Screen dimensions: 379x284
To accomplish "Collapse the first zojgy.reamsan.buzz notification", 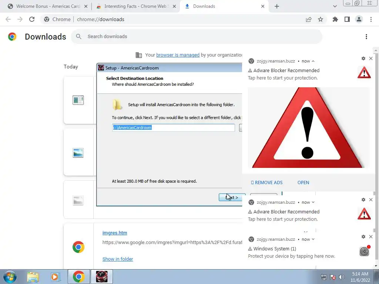I will pyautogui.click(x=313, y=61).
